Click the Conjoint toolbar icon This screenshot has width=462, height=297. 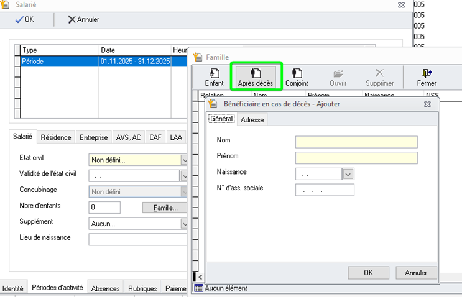click(297, 73)
